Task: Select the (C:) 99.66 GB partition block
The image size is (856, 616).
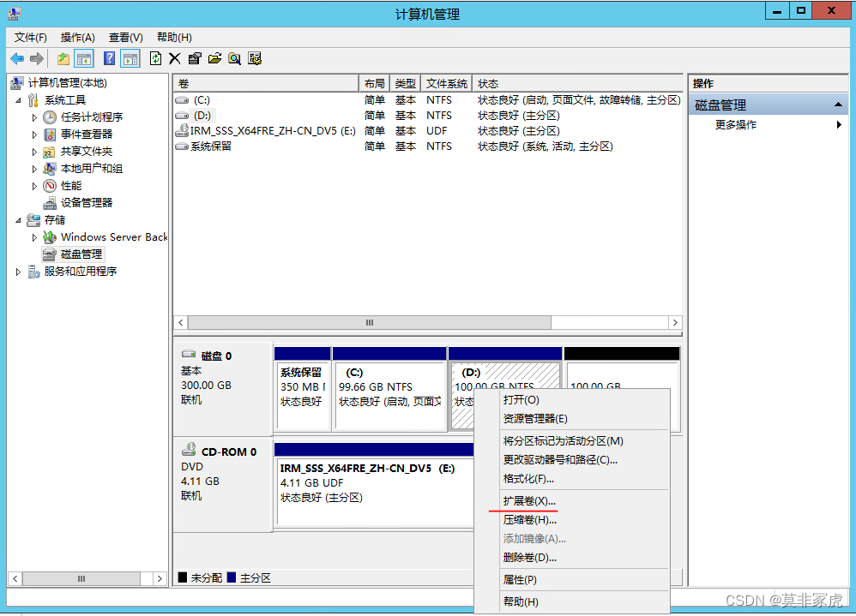Action: click(x=389, y=389)
